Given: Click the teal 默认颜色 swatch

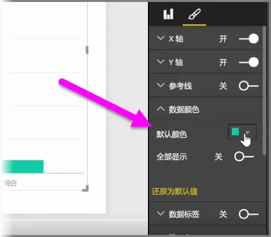Looking at the screenshot, I should (x=235, y=132).
